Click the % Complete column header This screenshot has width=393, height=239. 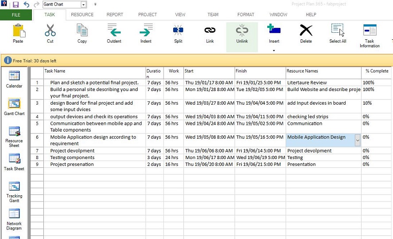377,73
